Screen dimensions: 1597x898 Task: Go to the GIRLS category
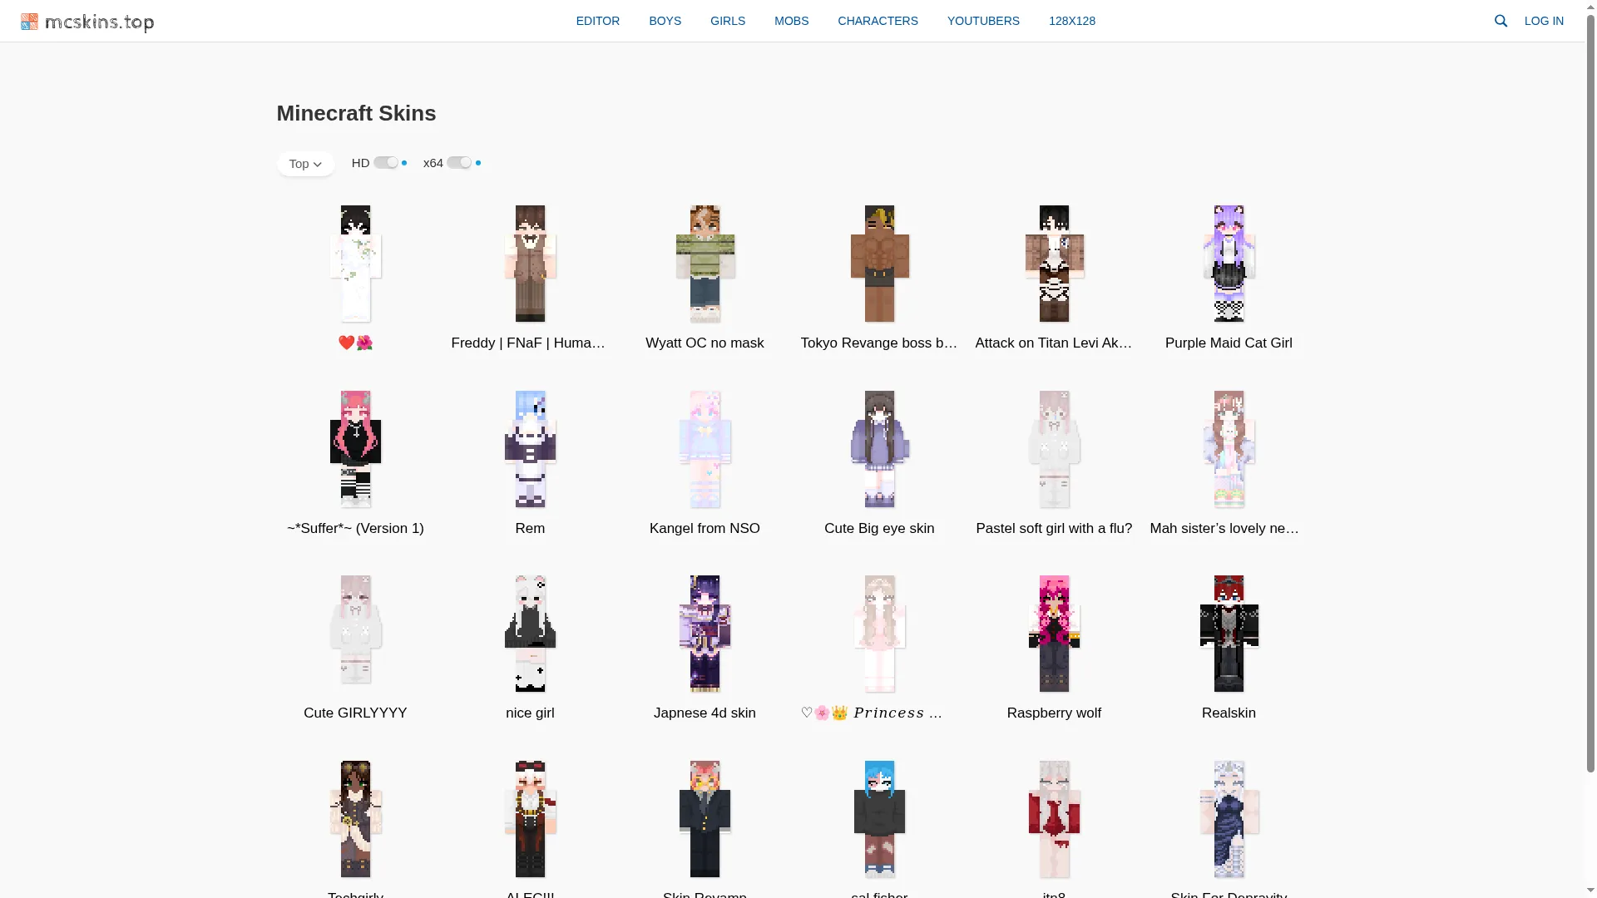[x=728, y=21]
